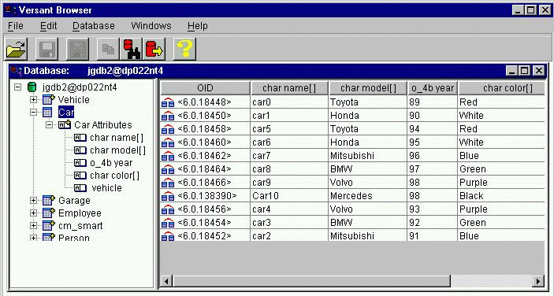Select the Car class in tree
554x296 pixels.
[x=66, y=113]
